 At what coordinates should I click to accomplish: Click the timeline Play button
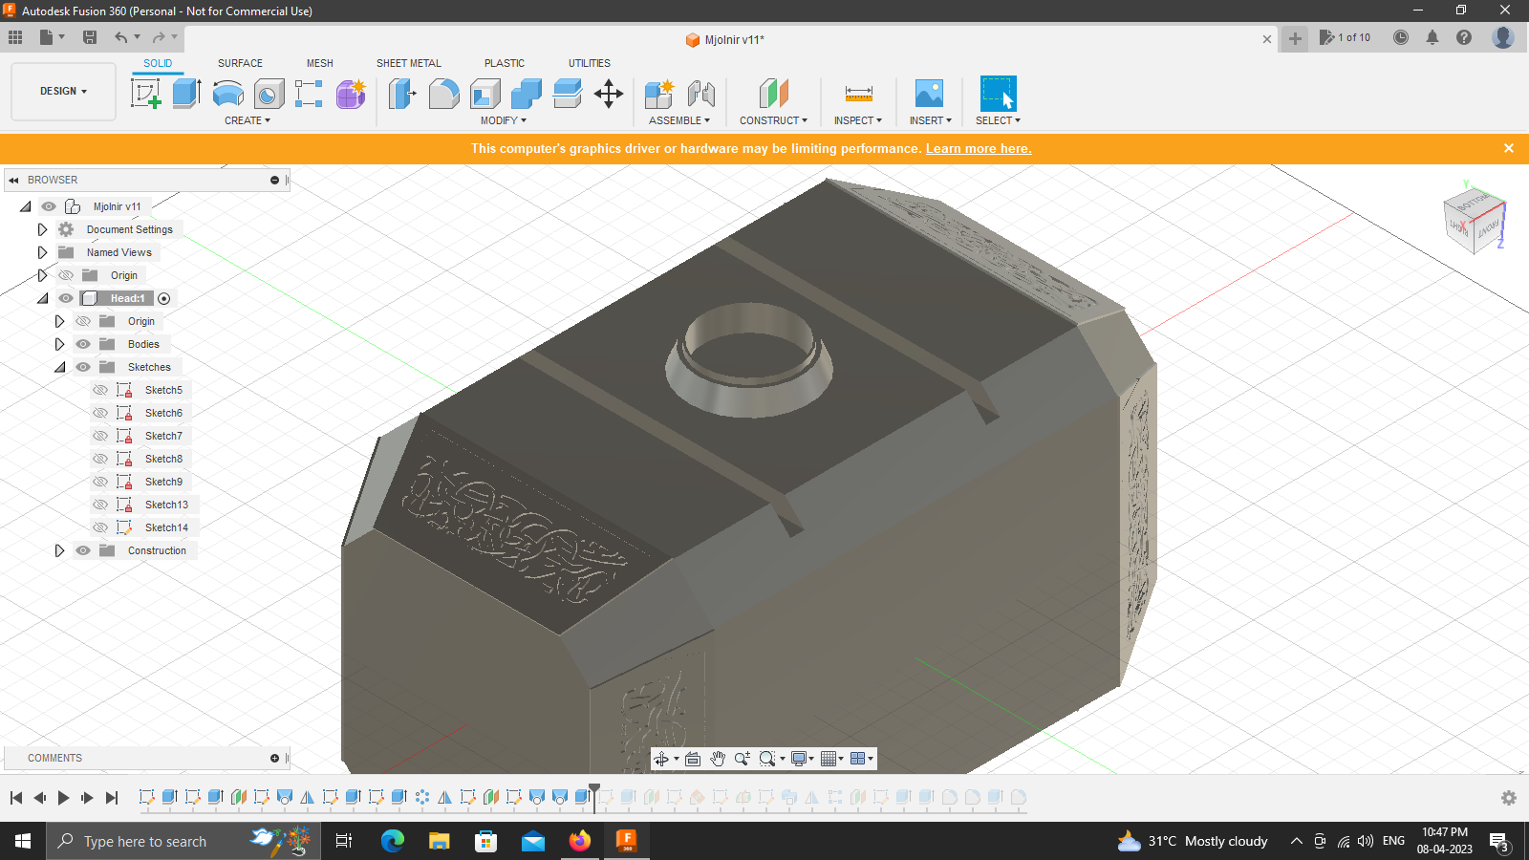[63, 798]
